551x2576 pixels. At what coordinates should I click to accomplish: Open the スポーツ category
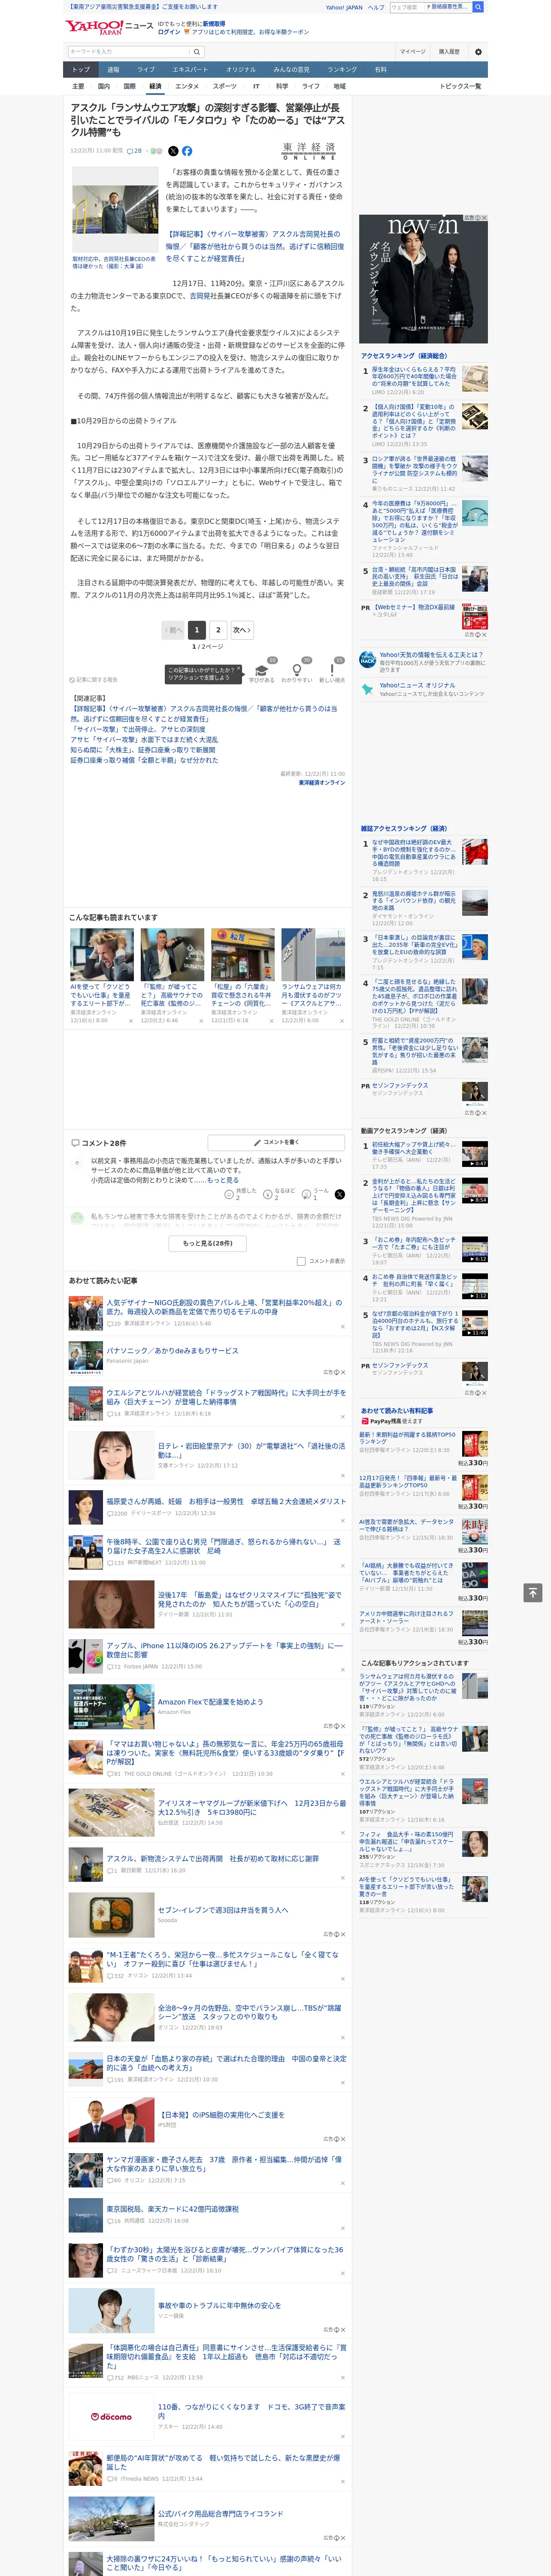point(225,86)
